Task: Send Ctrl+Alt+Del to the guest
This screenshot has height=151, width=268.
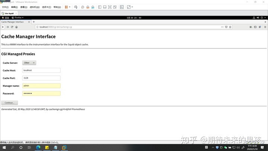Action: [x=76, y=7]
